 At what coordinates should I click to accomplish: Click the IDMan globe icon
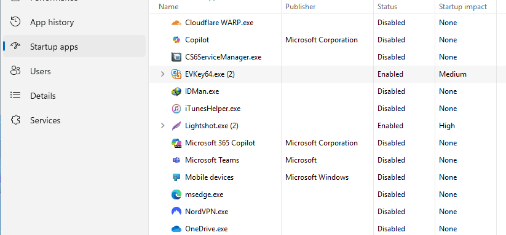point(176,91)
